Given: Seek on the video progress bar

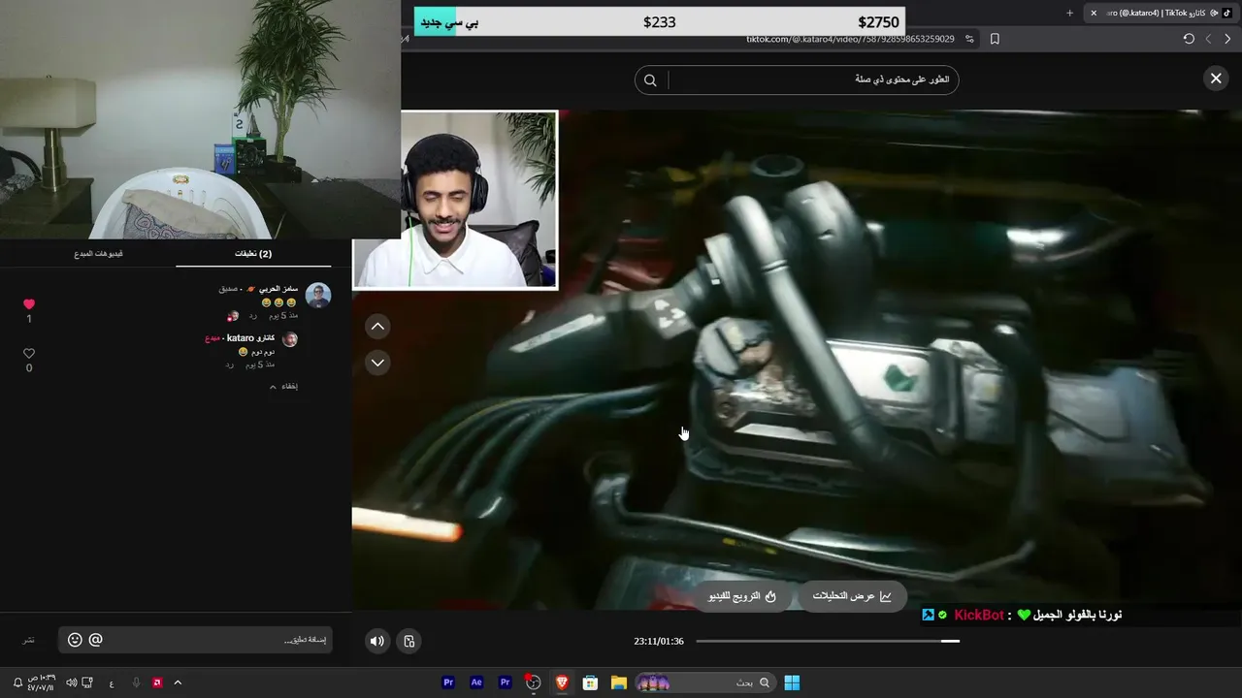Looking at the screenshot, I should coord(828,641).
